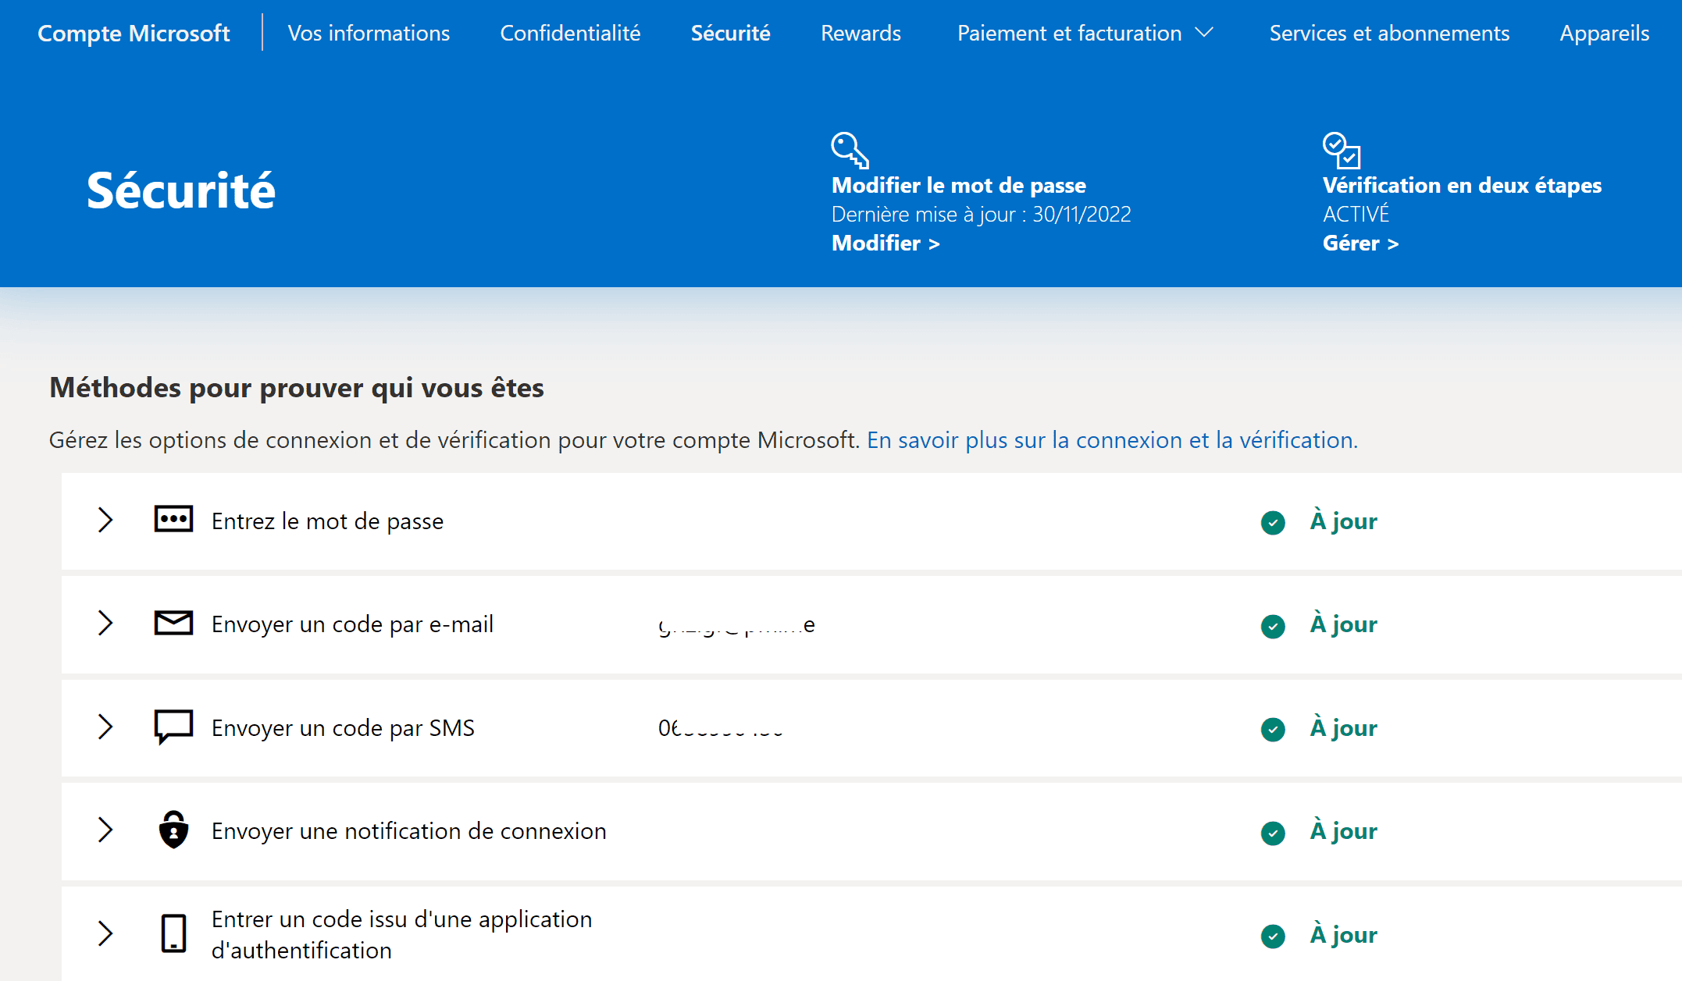Click the speech bubble icon for SMS code
The height and width of the screenshot is (981, 1682).
(173, 727)
